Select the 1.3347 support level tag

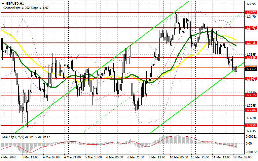pos(250,79)
